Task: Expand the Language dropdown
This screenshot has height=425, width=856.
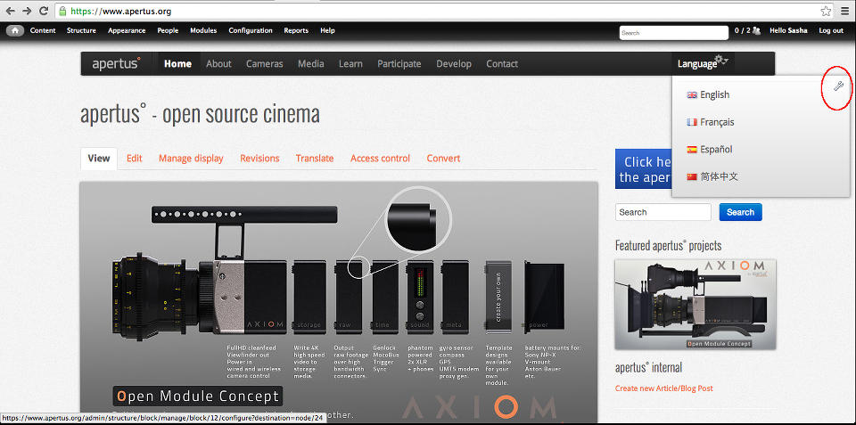Action: (x=697, y=64)
